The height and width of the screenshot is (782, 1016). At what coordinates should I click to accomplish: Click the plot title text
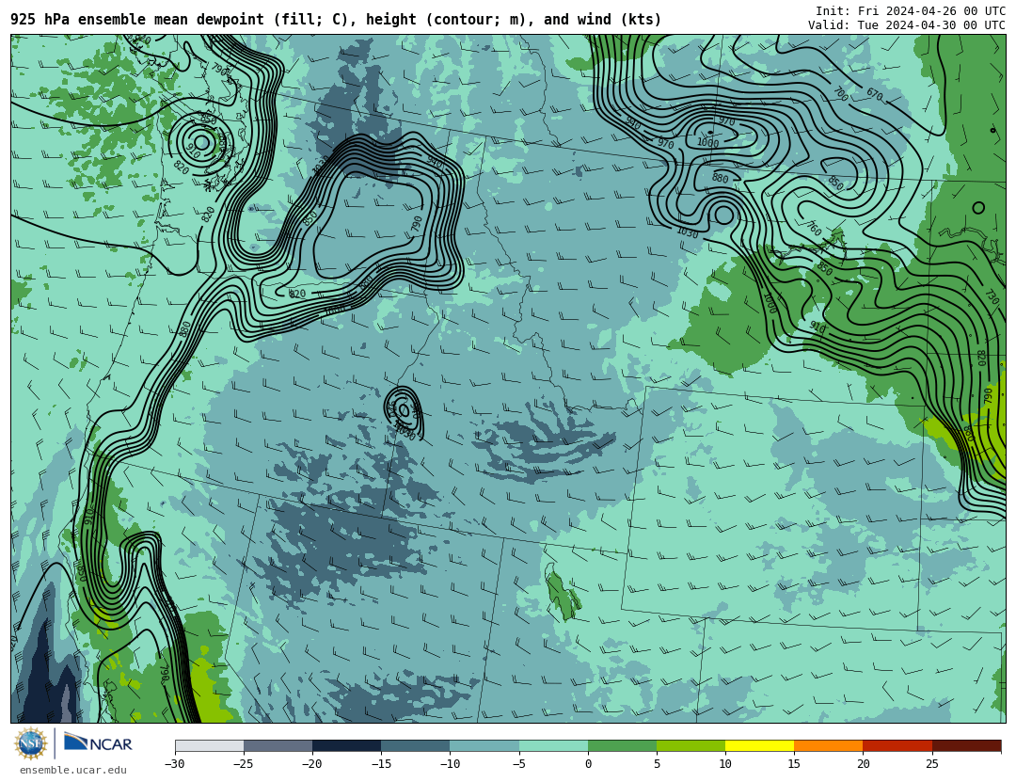pyautogui.click(x=336, y=20)
